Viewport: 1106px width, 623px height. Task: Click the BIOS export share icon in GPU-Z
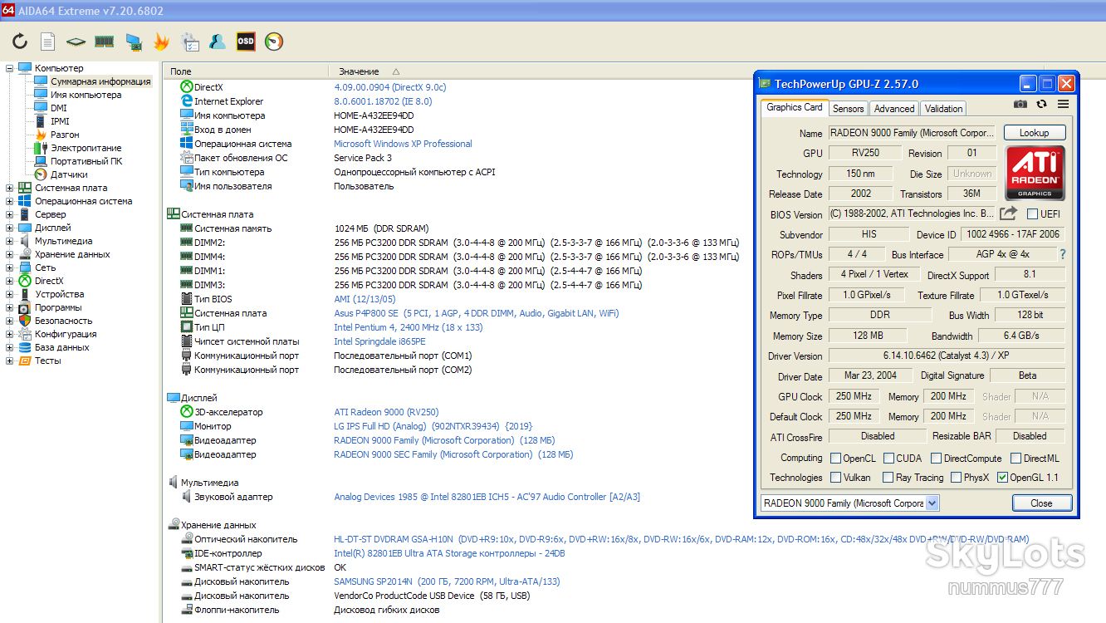tap(1009, 213)
